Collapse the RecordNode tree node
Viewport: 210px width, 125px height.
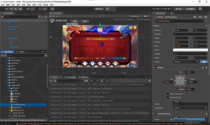[6, 38]
